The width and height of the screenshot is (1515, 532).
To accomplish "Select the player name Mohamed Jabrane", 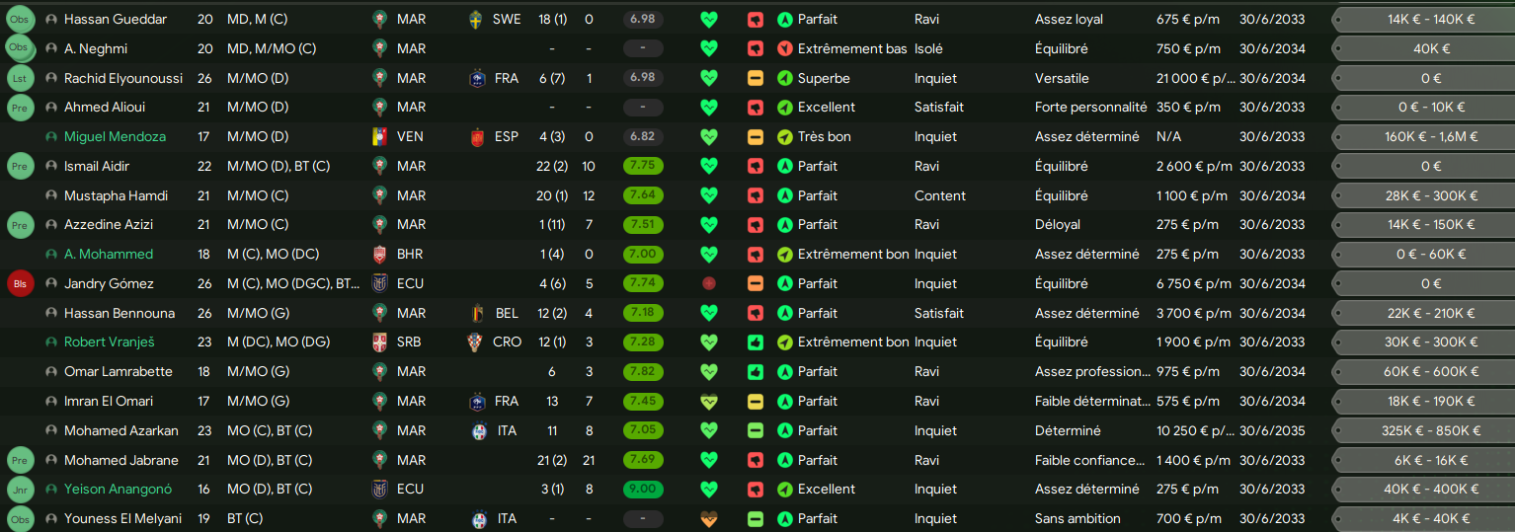I will (121, 460).
